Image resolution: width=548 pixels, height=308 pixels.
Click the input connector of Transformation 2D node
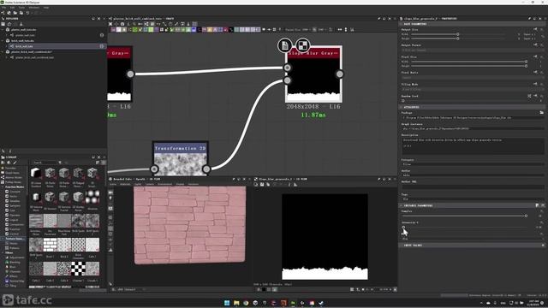point(154,169)
